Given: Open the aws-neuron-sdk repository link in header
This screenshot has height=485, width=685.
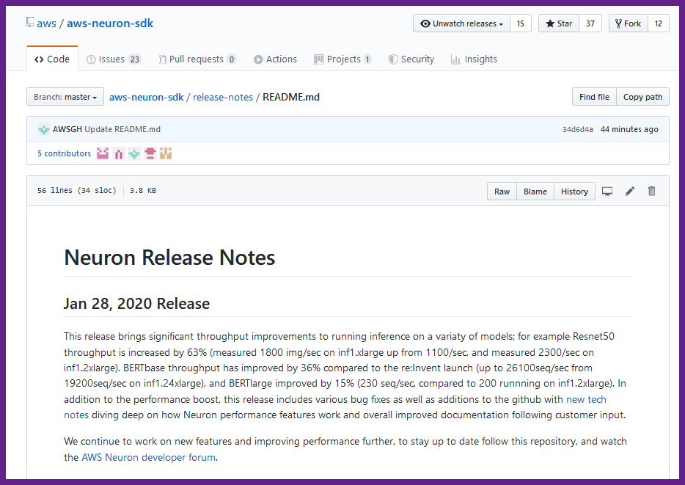Looking at the screenshot, I should point(110,23).
